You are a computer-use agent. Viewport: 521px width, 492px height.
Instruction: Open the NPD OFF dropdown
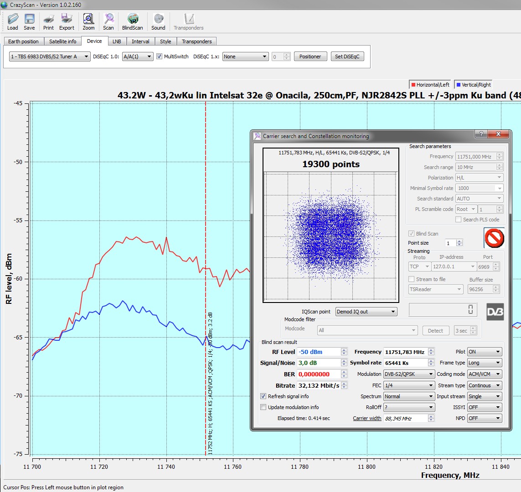[x=485, y=418]
